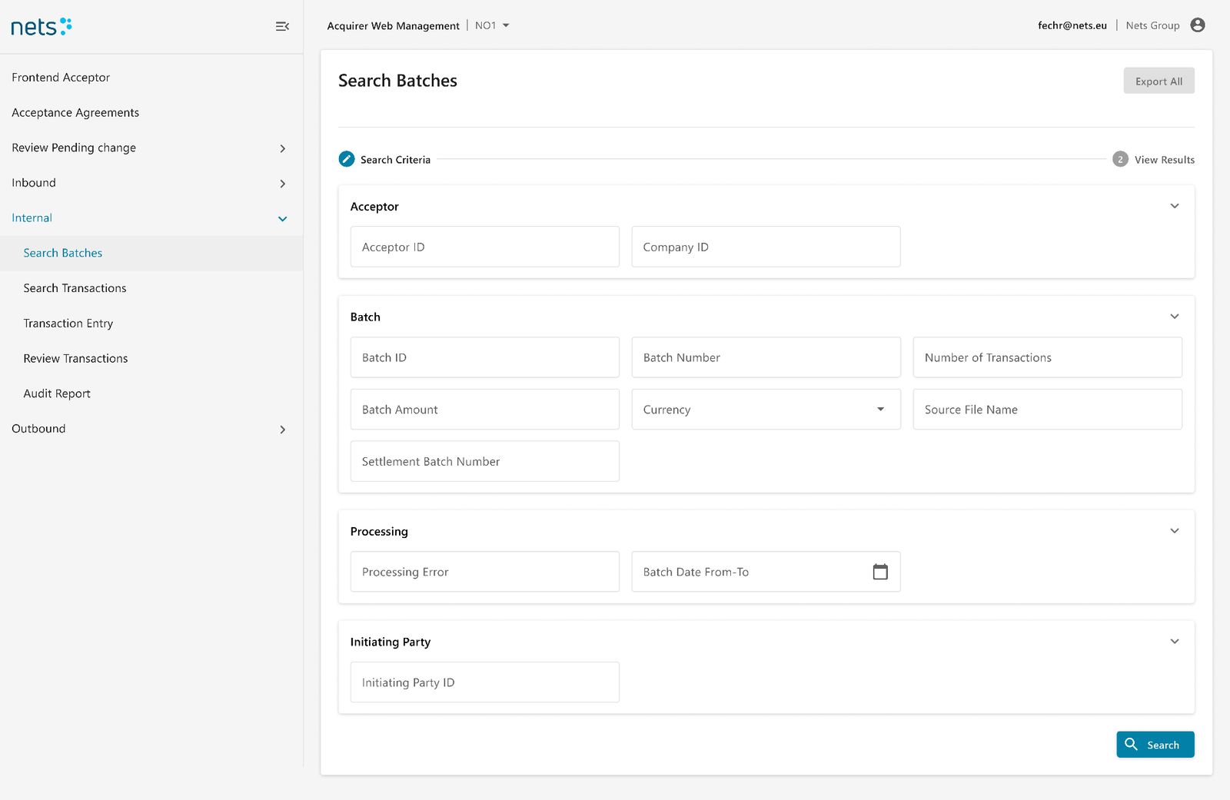Image resolution: width=1230 pixels, height=800 pixels.
Task: Collapse the sidebar with the menu icon
Action: [282, 26]
